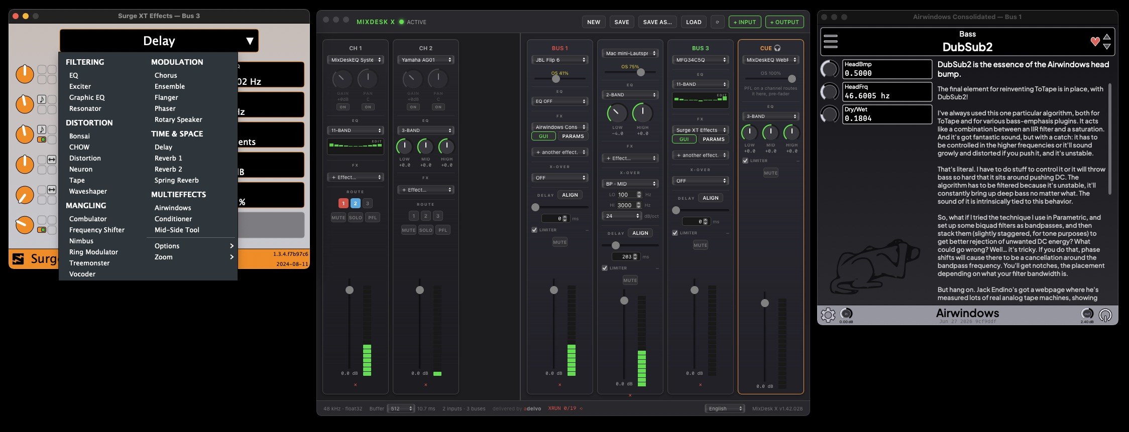This screenshot has height=432, width=1129.
Task: Toggle CH 1 route to bus 2
Action: tap(355, 203)
